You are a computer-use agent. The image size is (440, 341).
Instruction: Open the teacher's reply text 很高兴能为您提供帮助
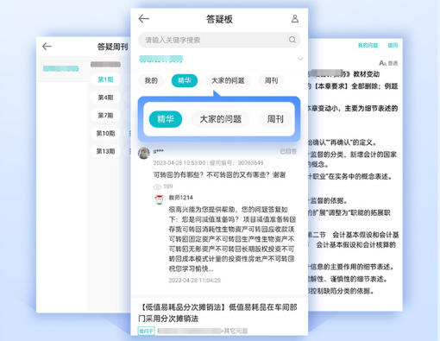231,239
